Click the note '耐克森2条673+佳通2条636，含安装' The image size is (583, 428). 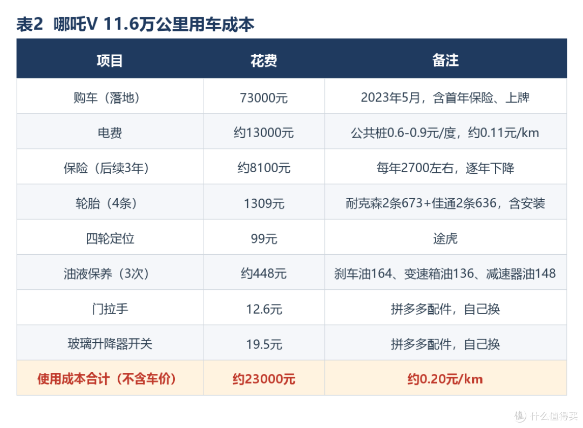(x=445, y=203)
